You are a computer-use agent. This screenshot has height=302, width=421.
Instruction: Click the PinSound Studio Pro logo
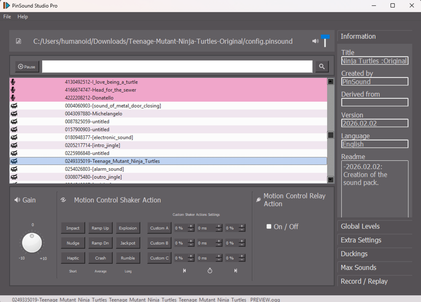[6, 5]
